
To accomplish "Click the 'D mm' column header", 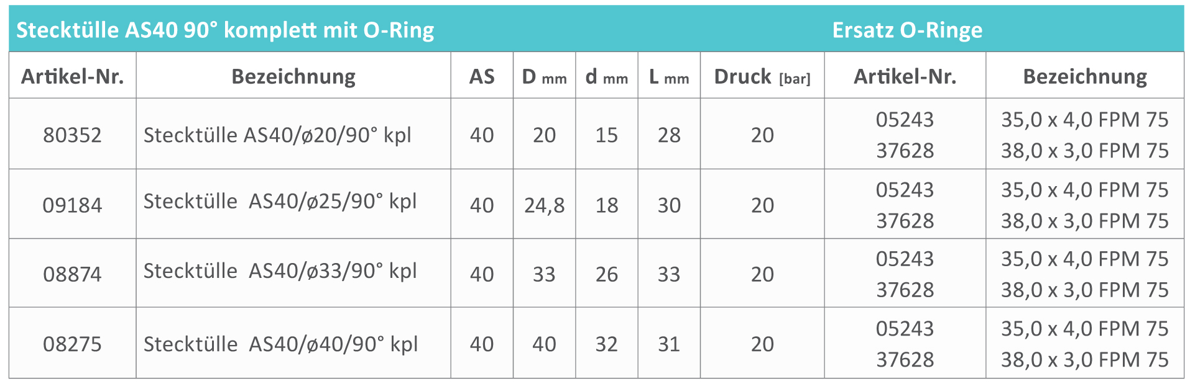I will [544, 76].
